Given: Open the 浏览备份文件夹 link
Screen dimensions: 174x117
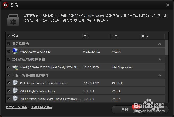Looking at the screenshot, I should tap(42, 107).
